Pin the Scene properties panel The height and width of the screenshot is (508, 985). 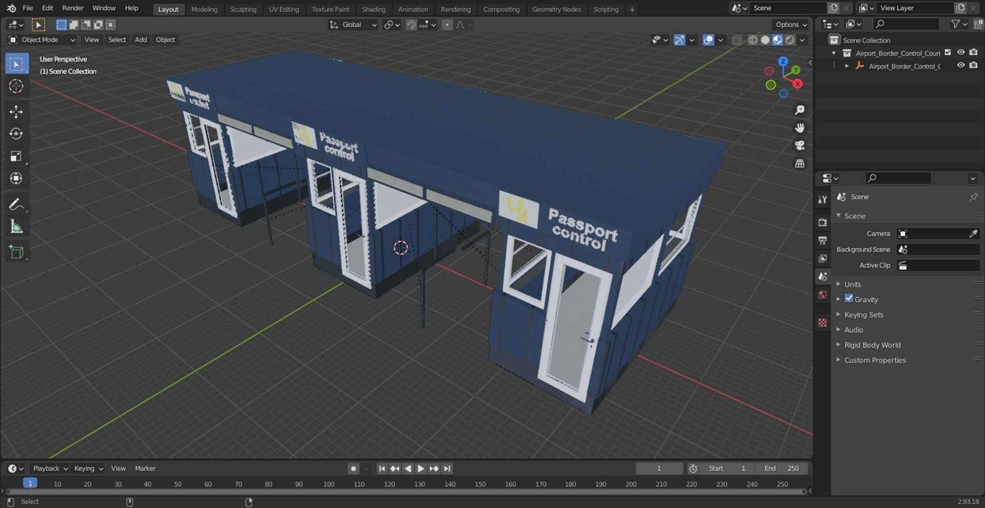(973, 197)
